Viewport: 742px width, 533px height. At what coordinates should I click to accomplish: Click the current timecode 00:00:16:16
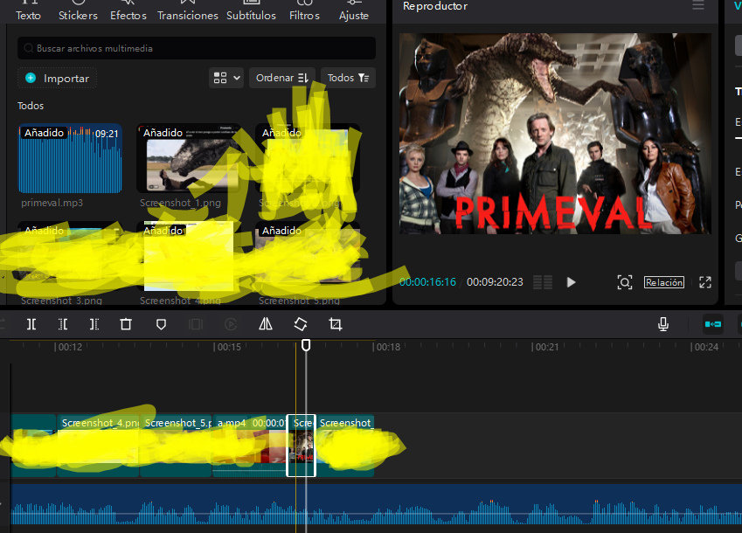point(427,282)
